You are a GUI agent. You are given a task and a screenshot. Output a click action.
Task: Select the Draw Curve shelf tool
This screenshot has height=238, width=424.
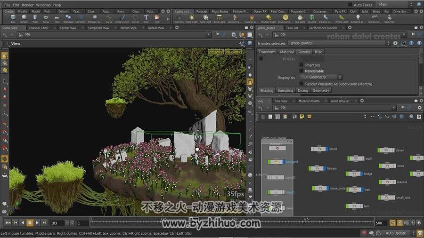[x=122, y=19]
